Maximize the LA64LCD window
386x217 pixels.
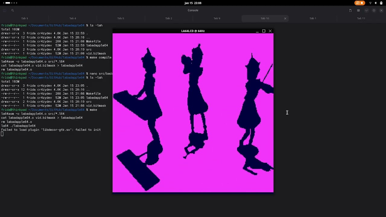click(x=264, y=31)
